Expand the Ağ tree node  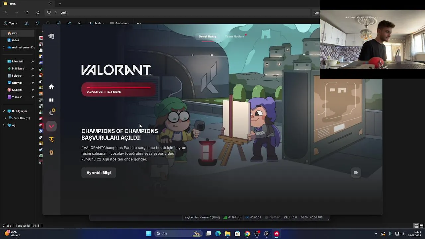click(4, 125)
